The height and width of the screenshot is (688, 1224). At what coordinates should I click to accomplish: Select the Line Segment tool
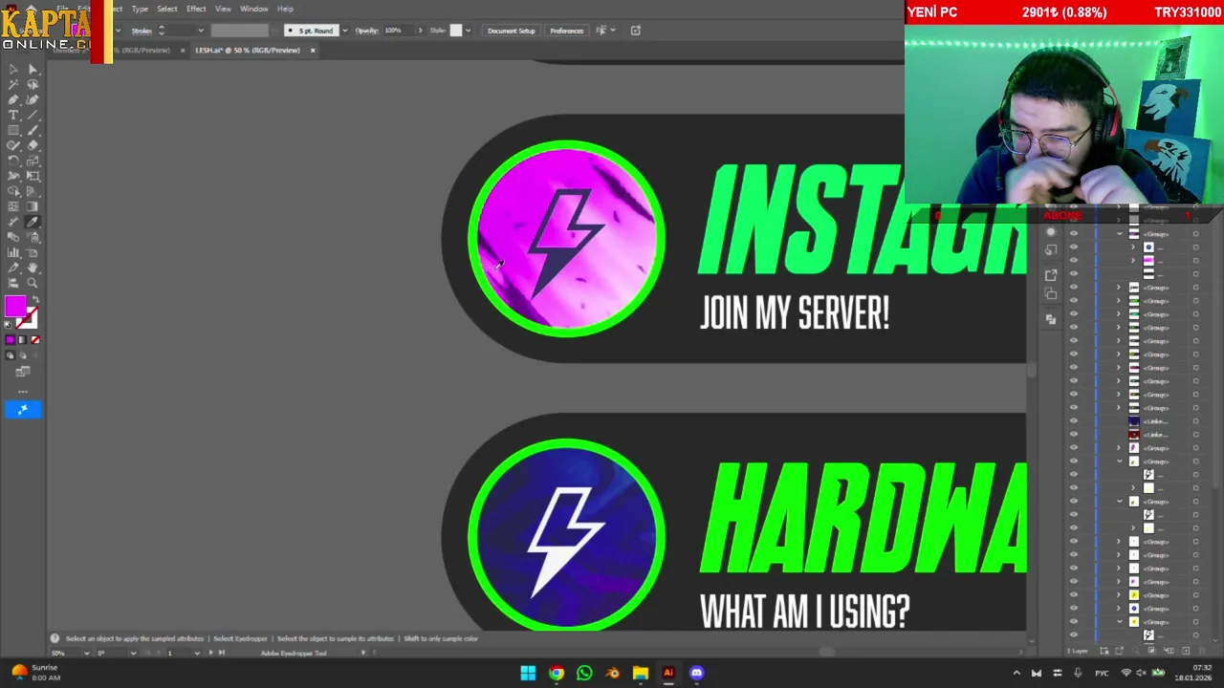tap(33, 116)
